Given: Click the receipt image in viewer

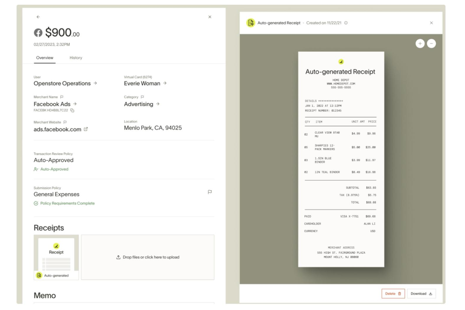Looking at the screenshot, I should tap(341, 159).
